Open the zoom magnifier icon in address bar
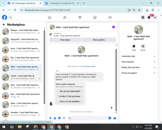This screenshot has height=130, width=162. coord(134,10)
